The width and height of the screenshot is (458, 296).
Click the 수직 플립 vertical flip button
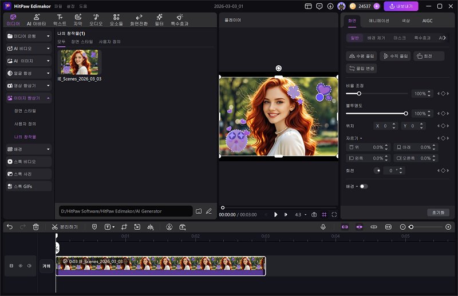coord(395,56)
